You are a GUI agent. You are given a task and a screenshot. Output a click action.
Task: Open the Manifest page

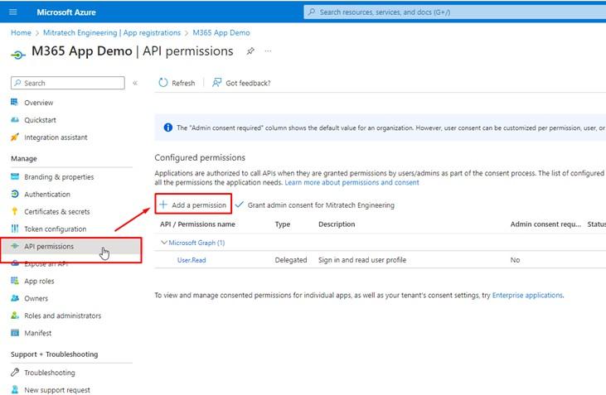[x=38, y=333]
